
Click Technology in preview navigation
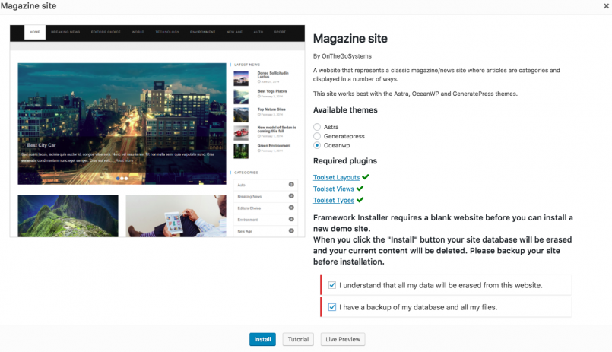(x=167, y=32)
